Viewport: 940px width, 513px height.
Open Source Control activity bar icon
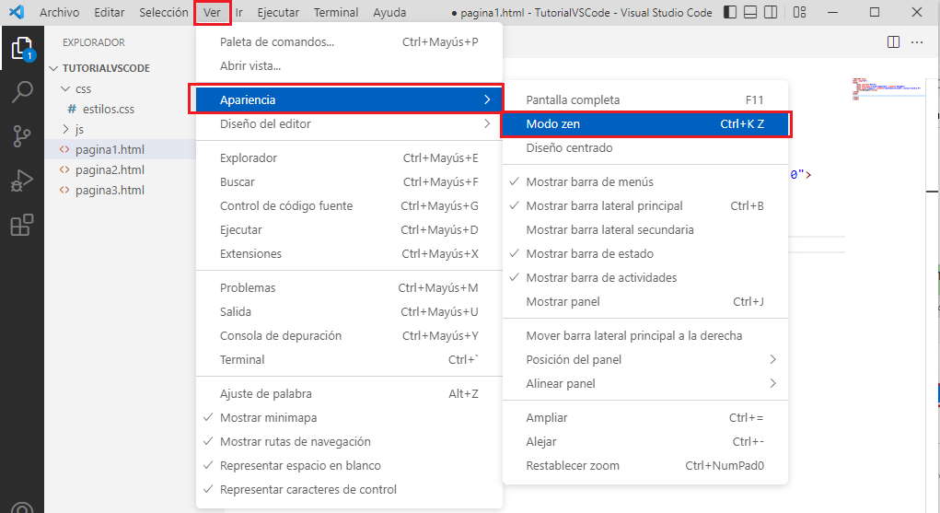pos(22,136)
